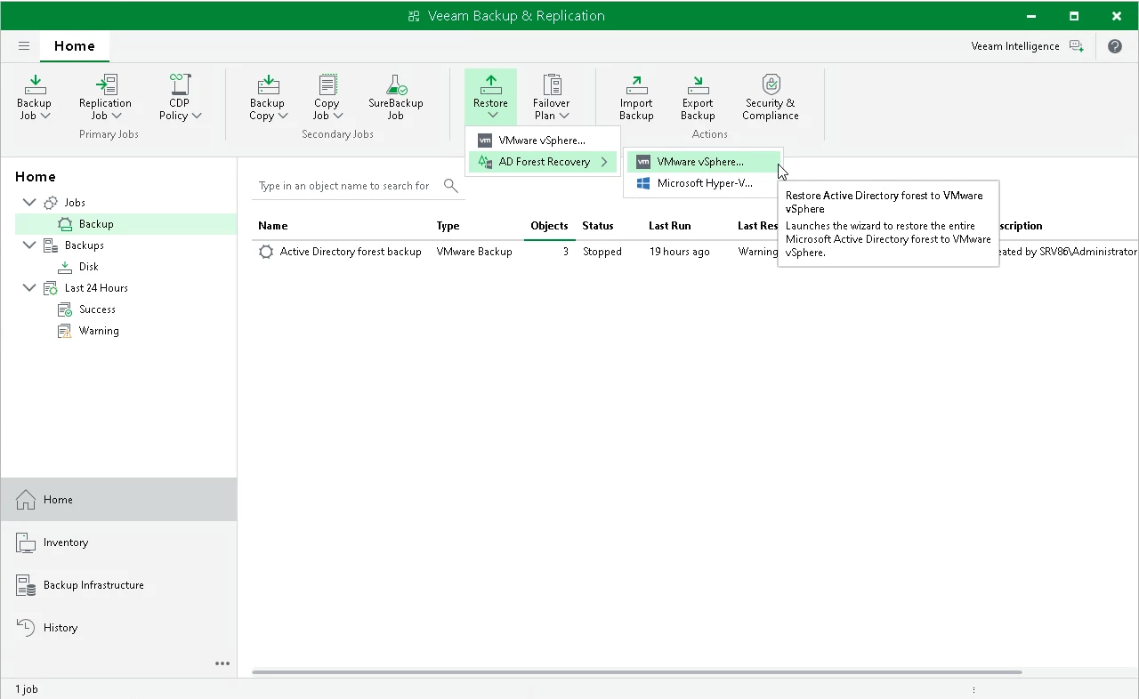Launch the SureBackup Job wizard
This screenshot has height=699, width=1139.
pyautogui.click(x=396, y=97)
